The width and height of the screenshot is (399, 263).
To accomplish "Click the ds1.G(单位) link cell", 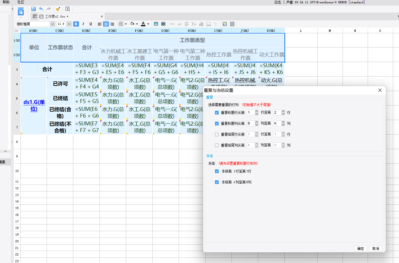I will (x=34, y=106).
